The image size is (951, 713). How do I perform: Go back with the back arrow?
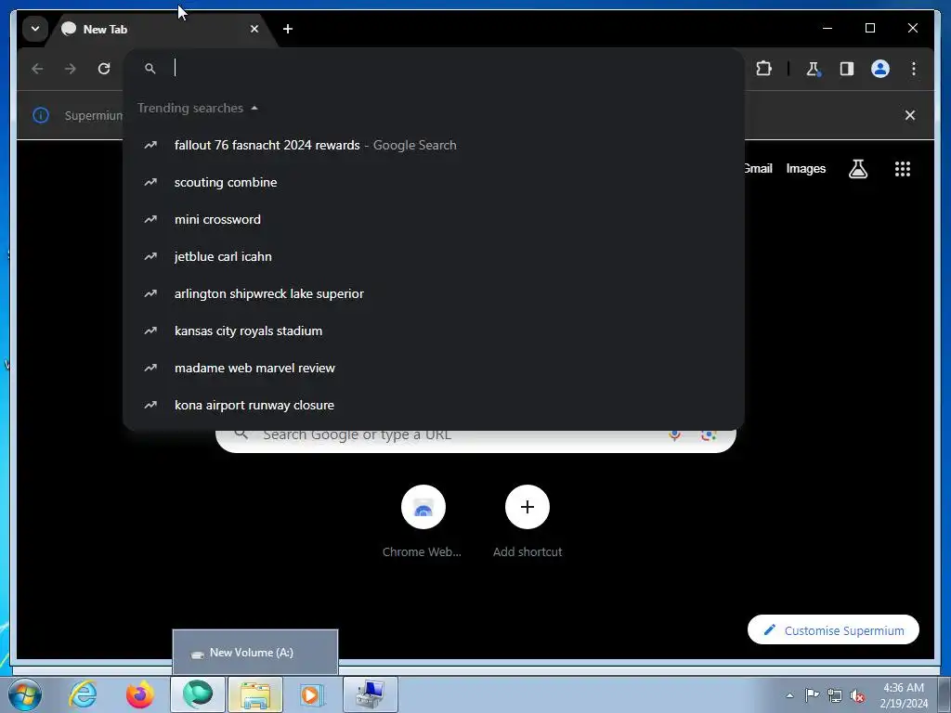click(x=37, y=69)
